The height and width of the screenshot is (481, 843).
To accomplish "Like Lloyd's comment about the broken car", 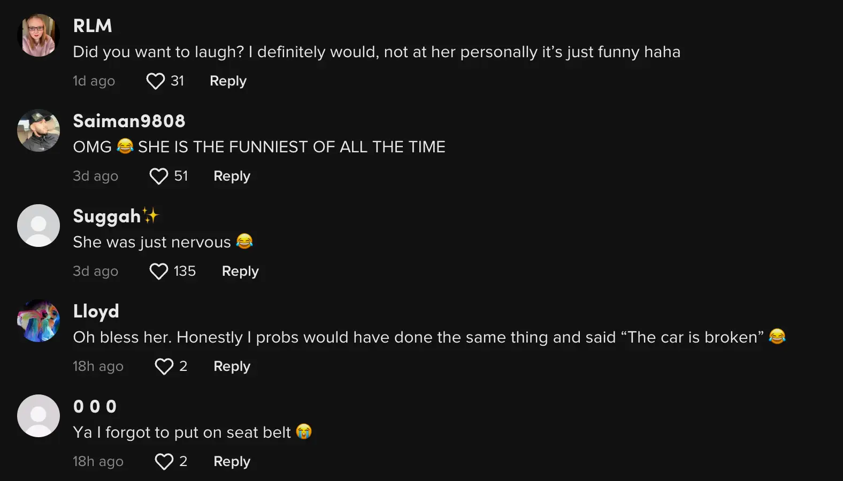I will point(164,366).
